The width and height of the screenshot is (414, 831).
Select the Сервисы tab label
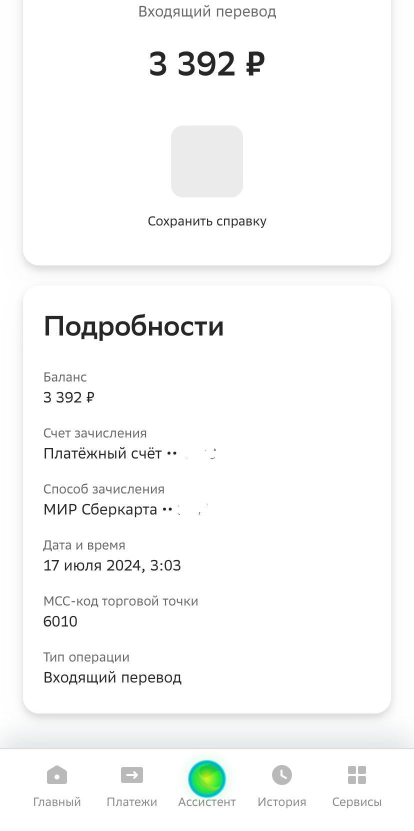tap(357, 802)
